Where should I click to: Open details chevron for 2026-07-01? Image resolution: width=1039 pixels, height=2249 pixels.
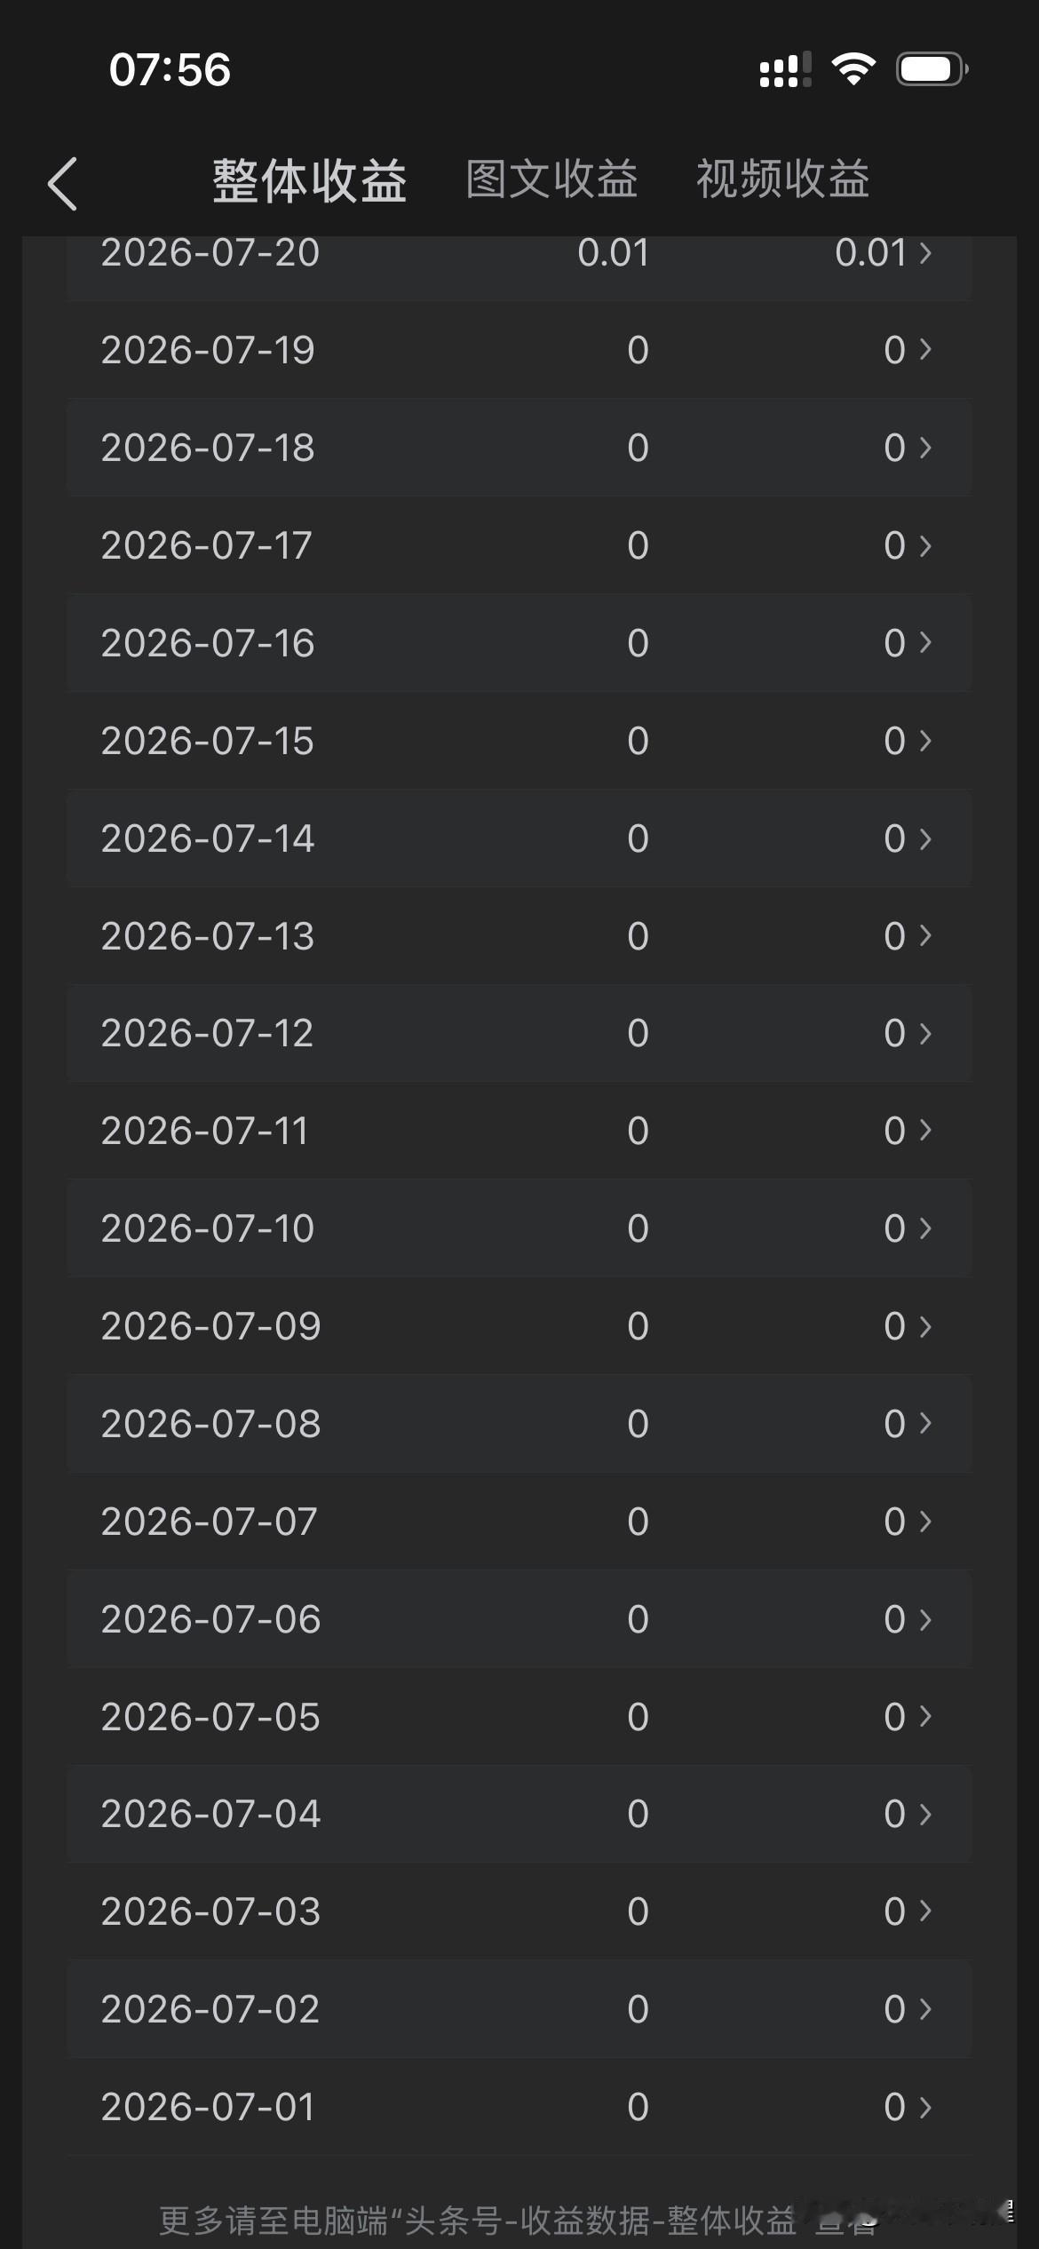point(925,2106)
